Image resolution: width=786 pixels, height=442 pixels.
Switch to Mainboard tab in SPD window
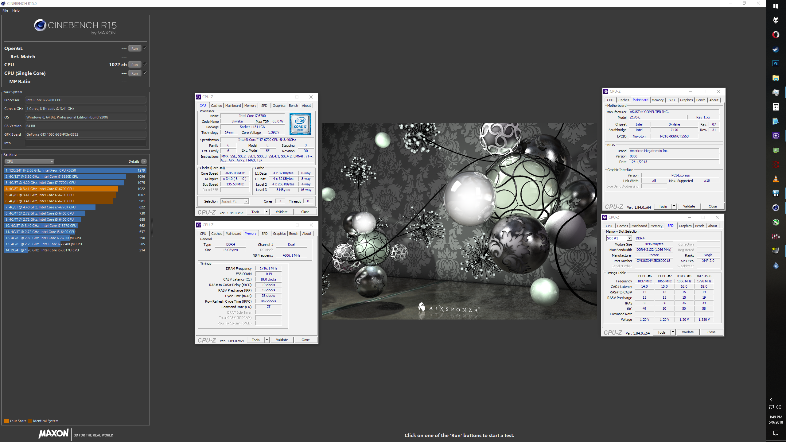click(x=639, y=226)
